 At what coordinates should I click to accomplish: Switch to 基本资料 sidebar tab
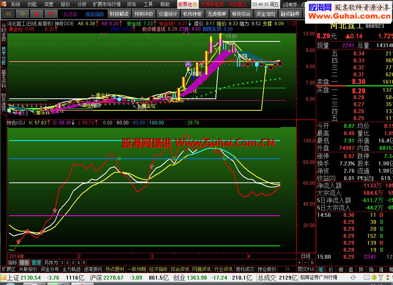coord(3,79)
